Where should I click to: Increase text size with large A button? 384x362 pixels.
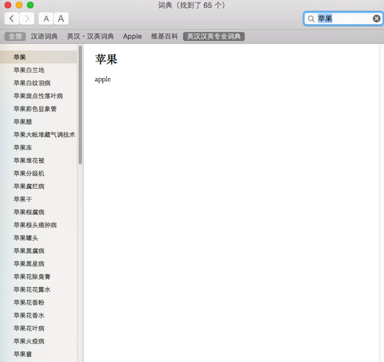pyautogui.click(x=61, y=19)
